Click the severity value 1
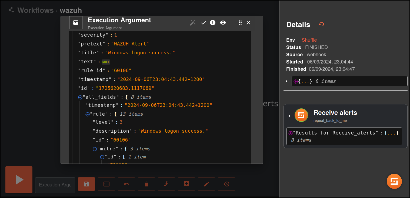Screen dimensions: 410x198 (116, 35)
